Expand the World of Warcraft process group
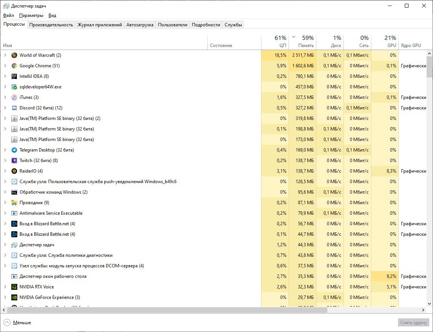The image size is (433, 332). click(x=5, y=55)
